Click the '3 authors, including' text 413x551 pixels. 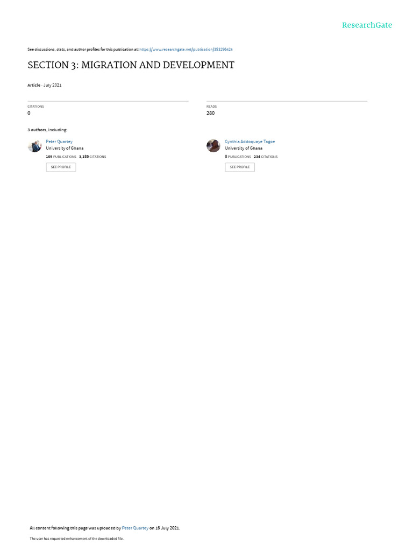(x=47, y=130)
